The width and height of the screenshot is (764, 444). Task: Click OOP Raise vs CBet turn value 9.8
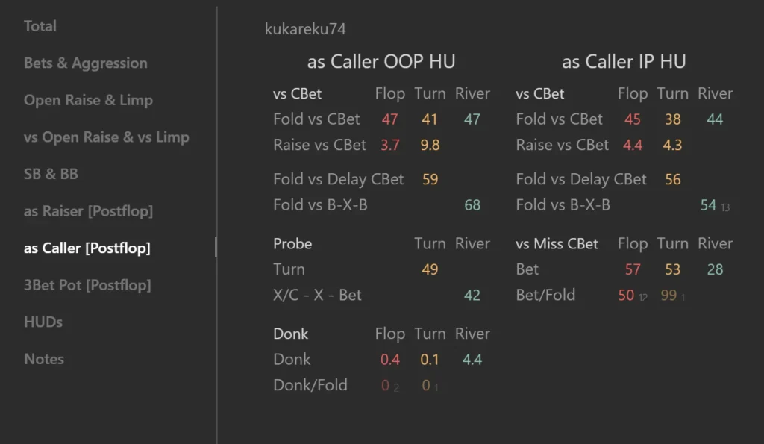coord(430,146)
